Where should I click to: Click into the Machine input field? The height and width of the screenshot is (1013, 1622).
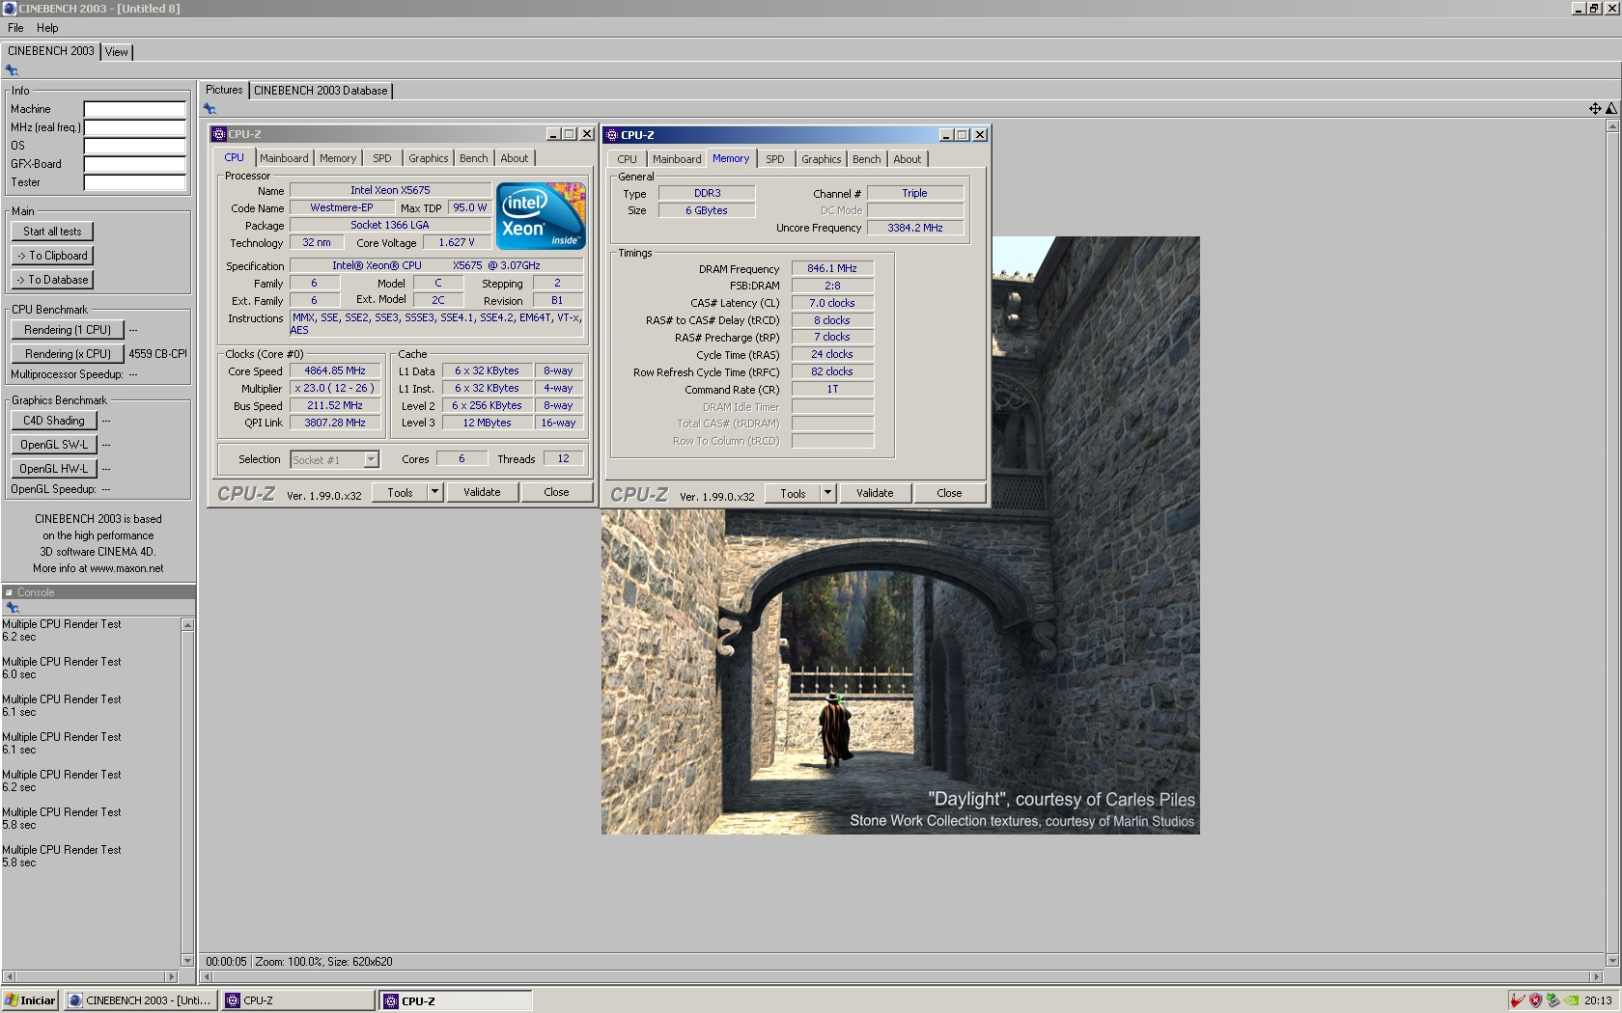(135, 109)
